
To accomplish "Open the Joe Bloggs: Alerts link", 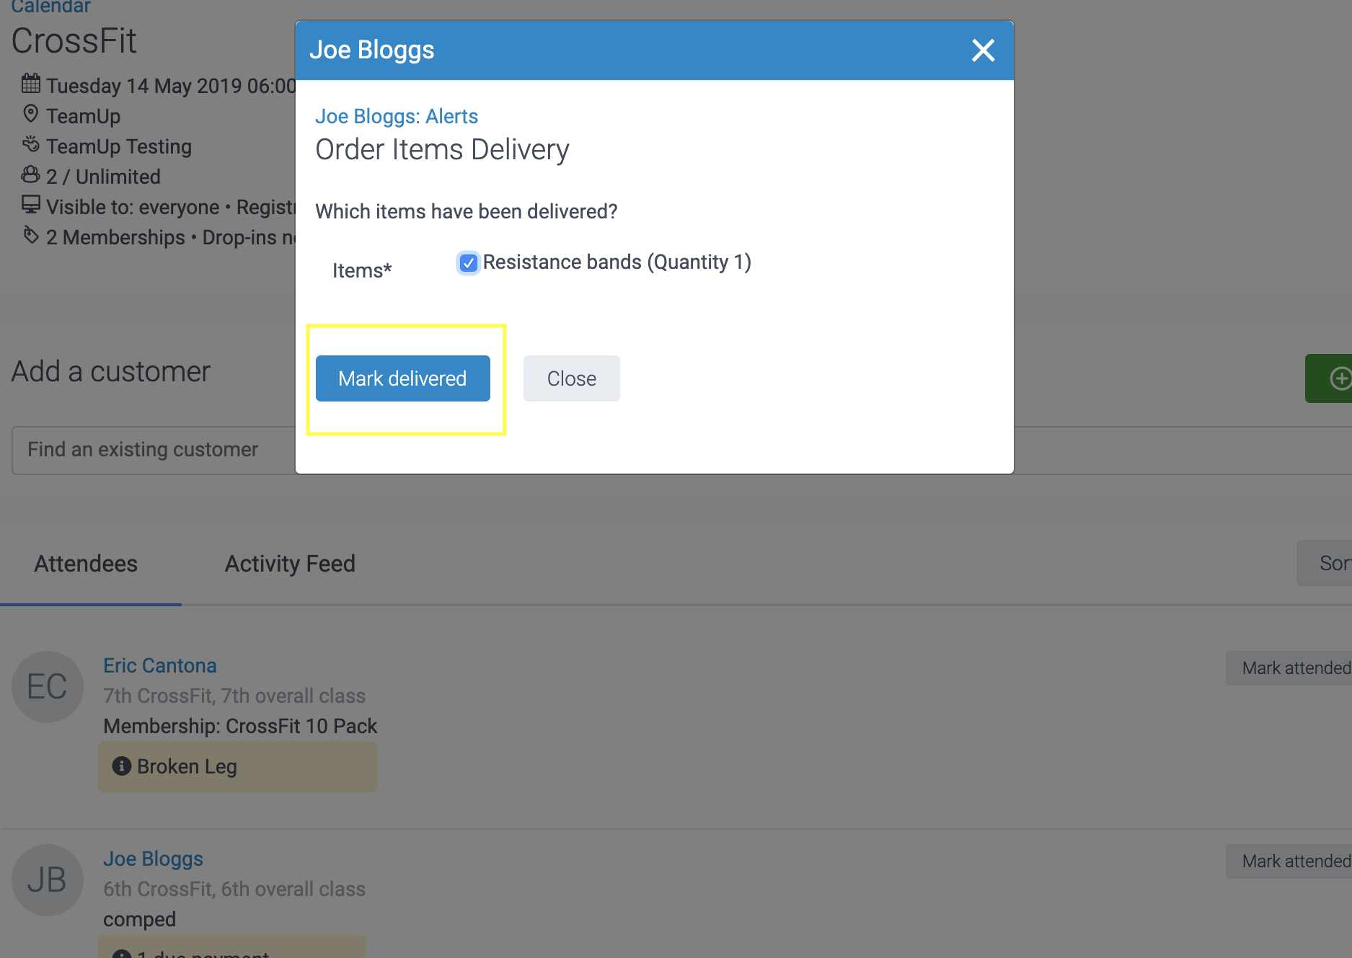I will pyautogui.click(x=396, y=116).
